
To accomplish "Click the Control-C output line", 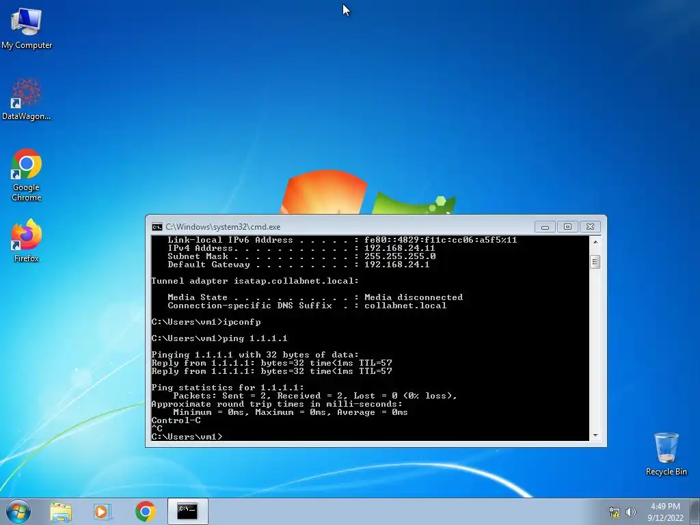I will click(176, 420).
